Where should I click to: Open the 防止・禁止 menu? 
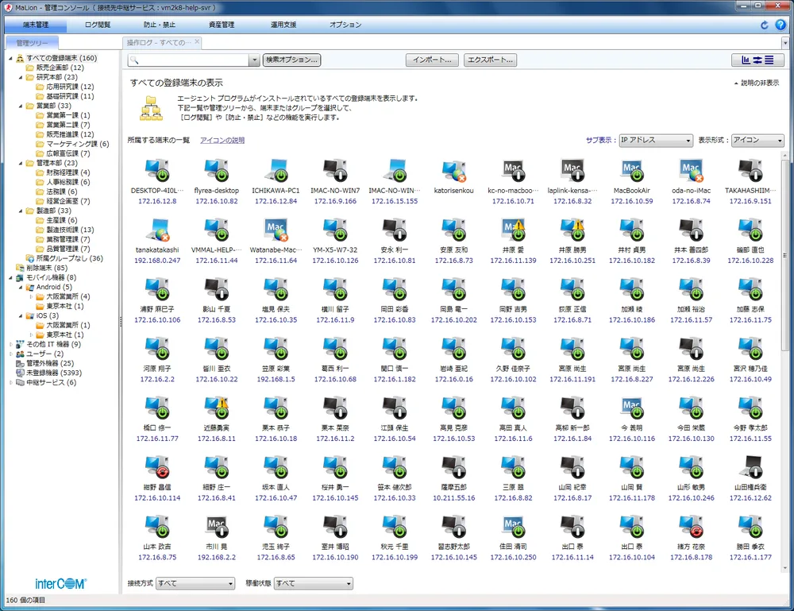pyautogui.click(x=159, y=25)
